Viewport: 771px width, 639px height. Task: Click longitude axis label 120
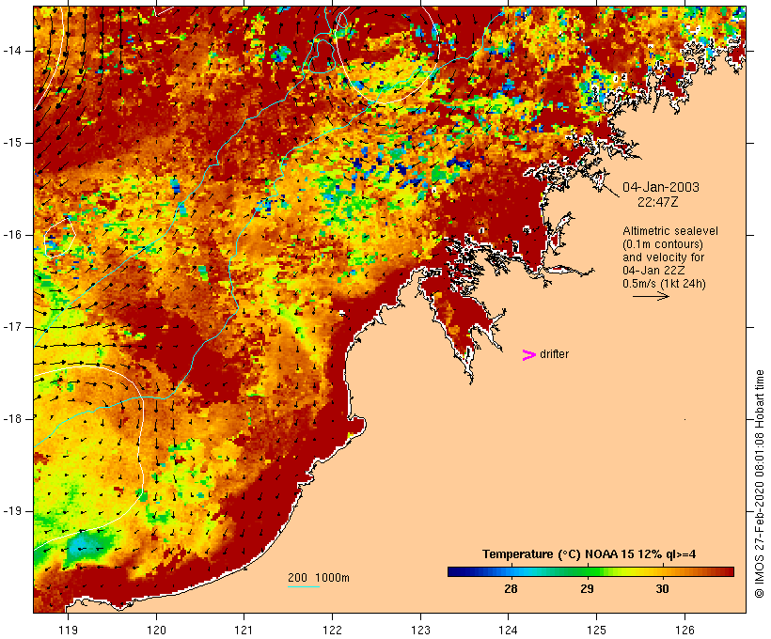click(156, 630)
